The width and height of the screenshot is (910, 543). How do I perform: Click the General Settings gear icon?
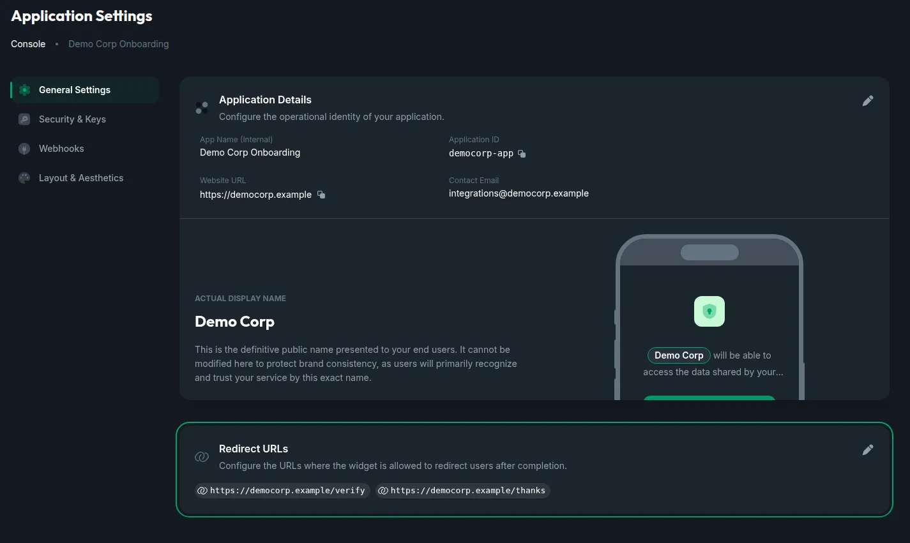click(24, 90)
